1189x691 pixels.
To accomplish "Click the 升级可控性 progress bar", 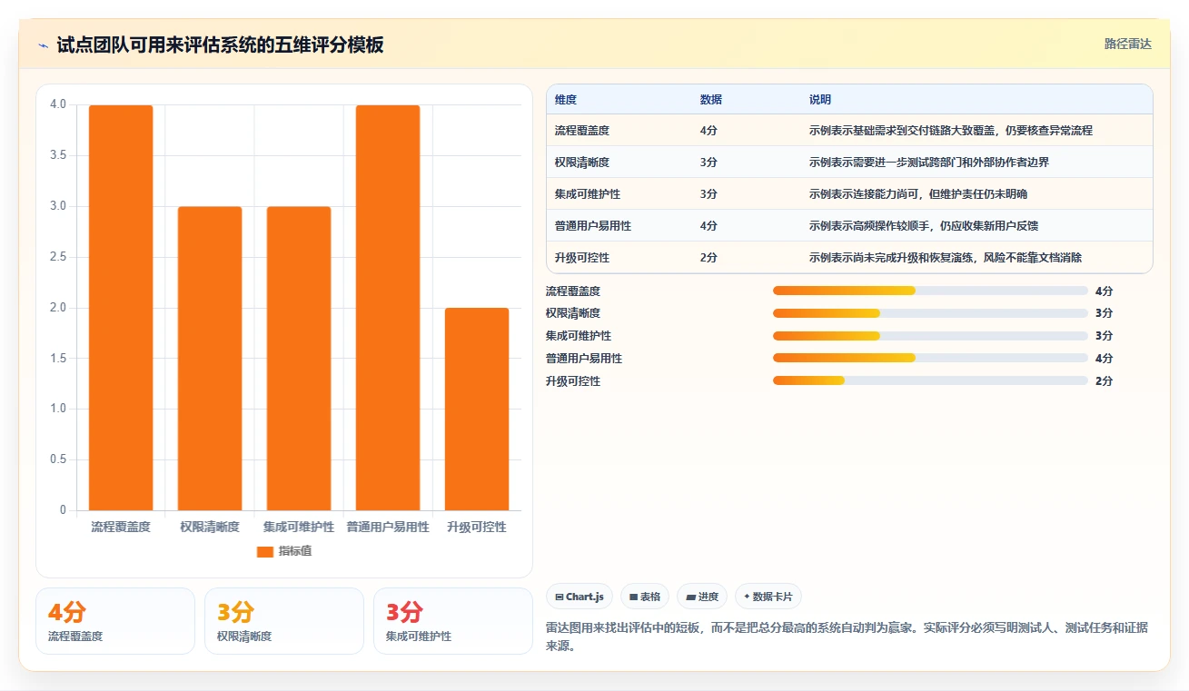I will (930, 381).
